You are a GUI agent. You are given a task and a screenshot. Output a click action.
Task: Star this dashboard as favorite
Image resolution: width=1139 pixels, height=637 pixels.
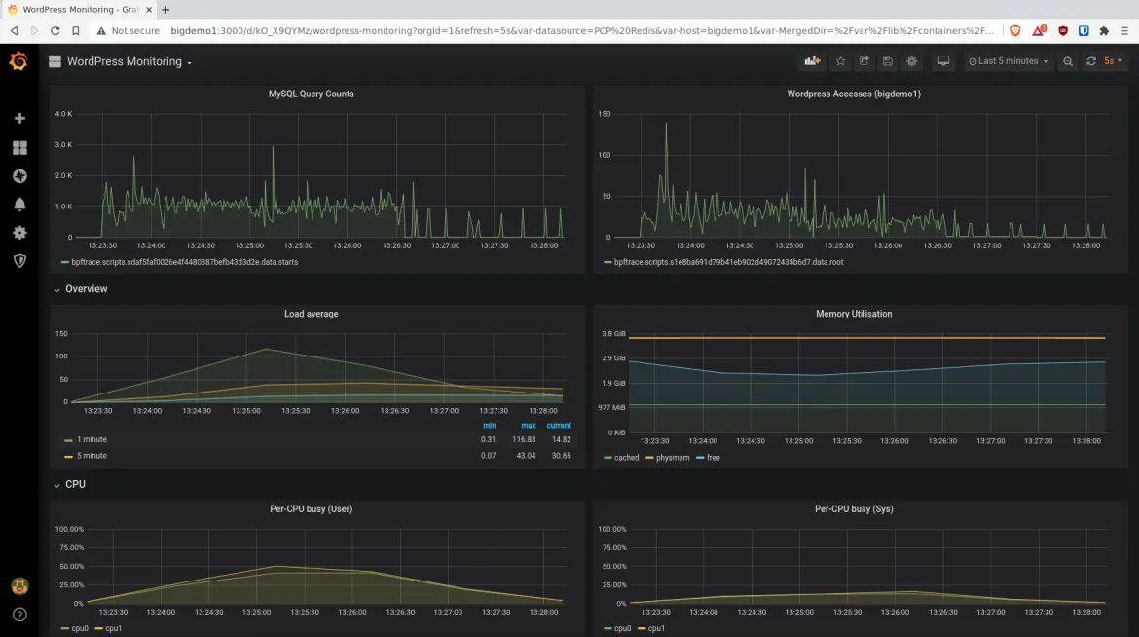(x=840, y=61)
